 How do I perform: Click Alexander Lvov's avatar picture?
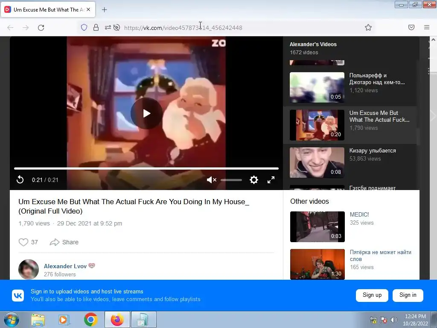pyautogui.click(x=29, y=269)
